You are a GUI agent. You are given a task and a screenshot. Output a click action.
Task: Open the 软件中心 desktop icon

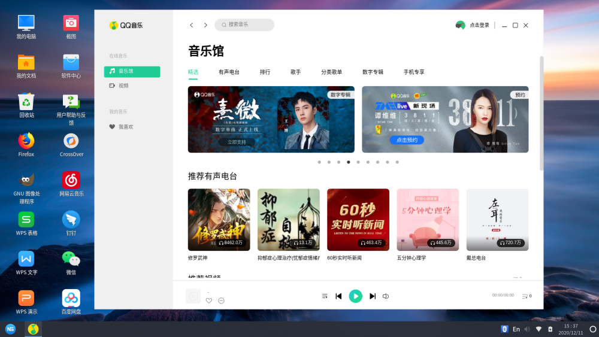point(71,66)
